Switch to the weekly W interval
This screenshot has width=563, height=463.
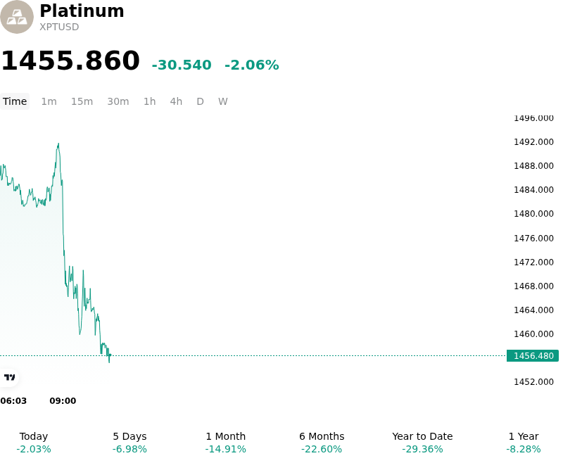pyautogui.click(x=222, y=101)
